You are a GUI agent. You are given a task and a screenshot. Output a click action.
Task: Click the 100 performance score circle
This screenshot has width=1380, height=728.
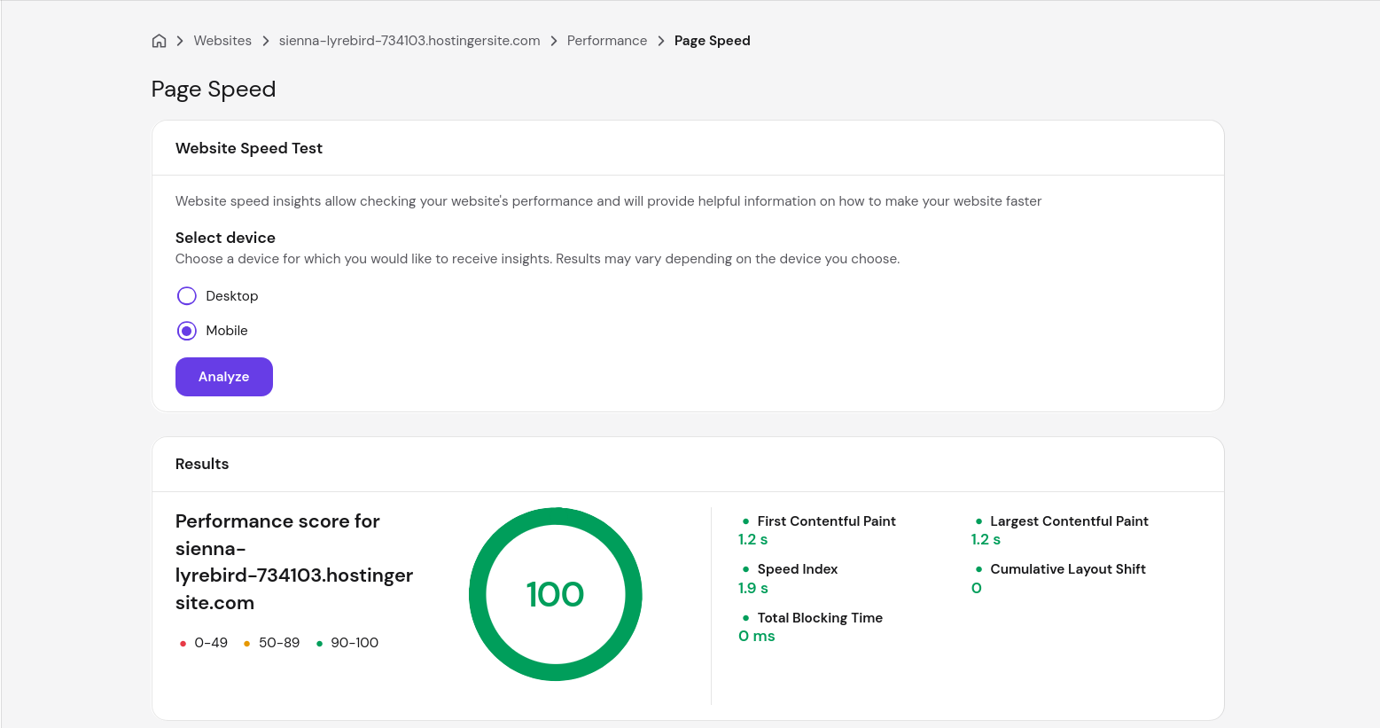click(x=556, y=594)
